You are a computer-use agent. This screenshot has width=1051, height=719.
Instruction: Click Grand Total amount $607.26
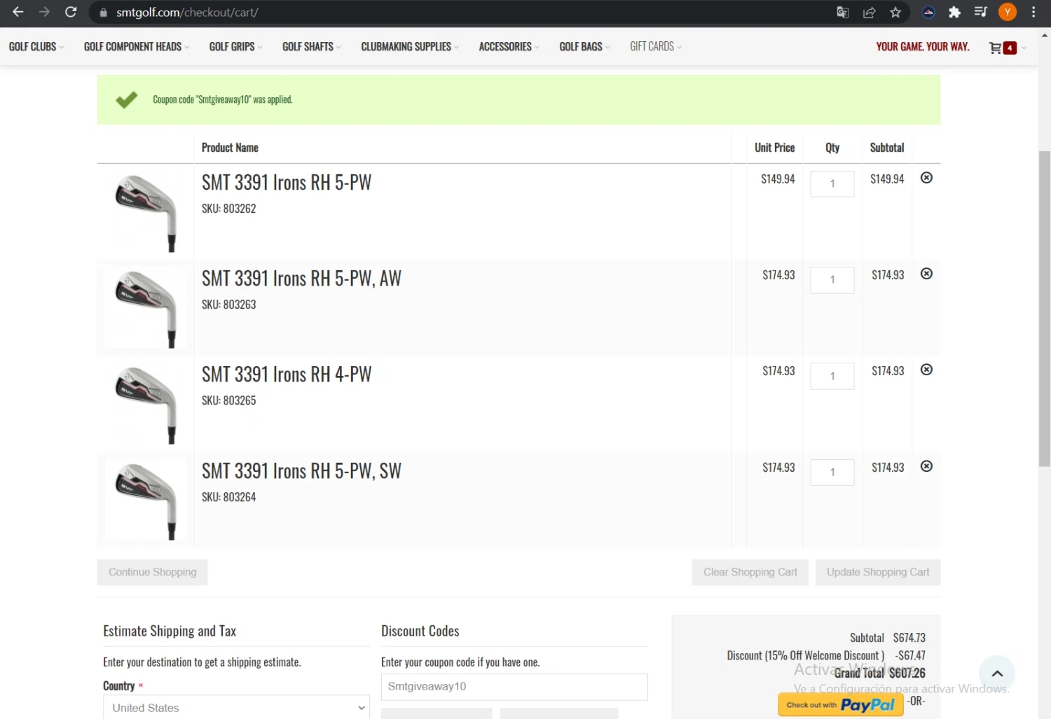[x=907, y=673]
